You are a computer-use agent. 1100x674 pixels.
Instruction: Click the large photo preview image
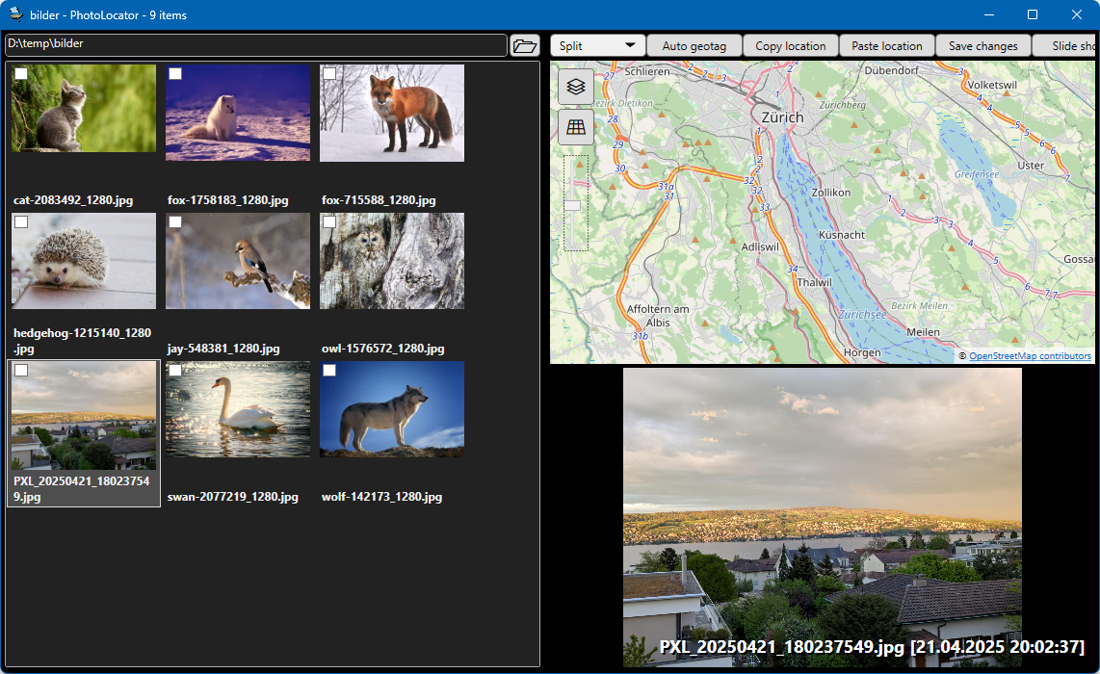[x=823, y=518]
